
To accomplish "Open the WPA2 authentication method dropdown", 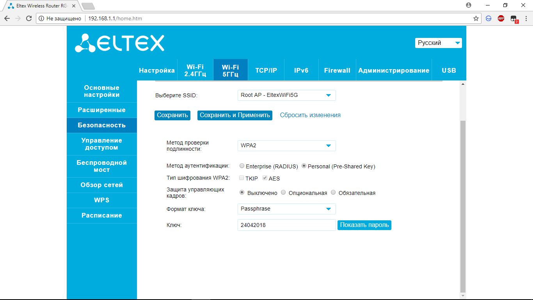I will pyautogui.click(x=286, y=146).
